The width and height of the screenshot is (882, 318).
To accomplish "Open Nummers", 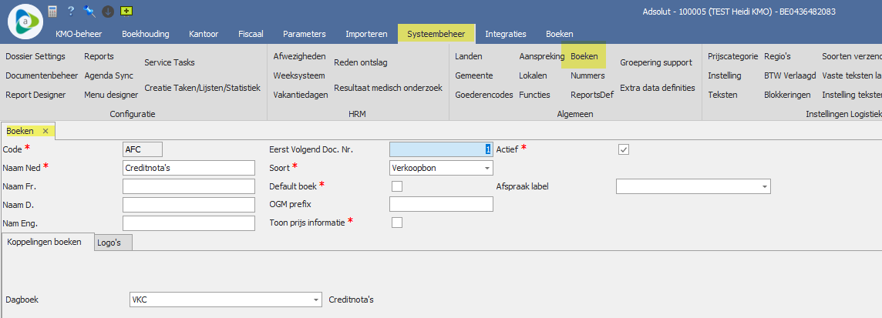I will pos(587,75).
